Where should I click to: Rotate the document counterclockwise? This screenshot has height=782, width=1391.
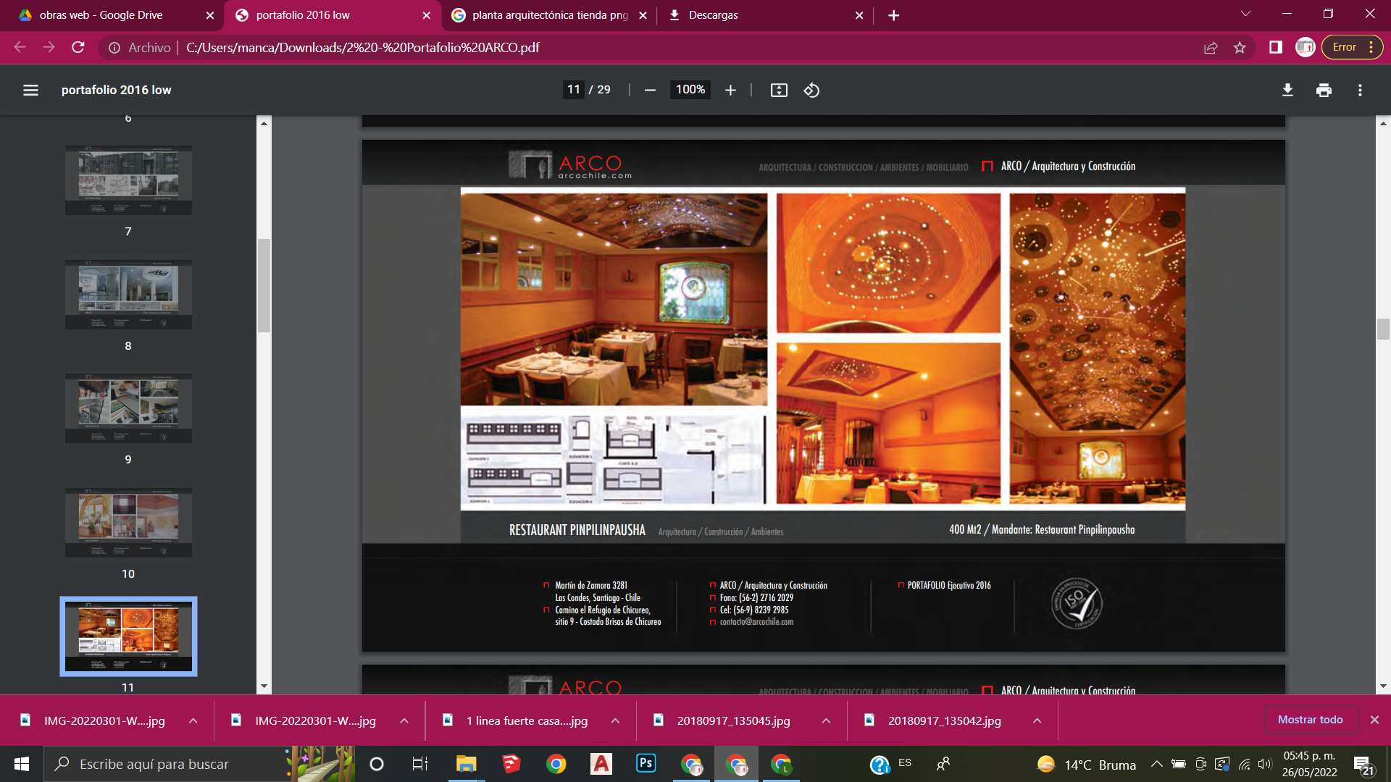(811, 90)
